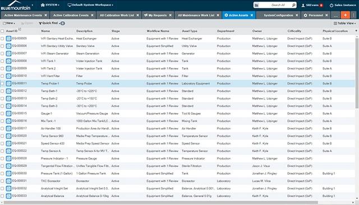Click the horizontal scrollbar at the bottom
The height and width of the screenshot is (205, 359).
click(160, 203)
